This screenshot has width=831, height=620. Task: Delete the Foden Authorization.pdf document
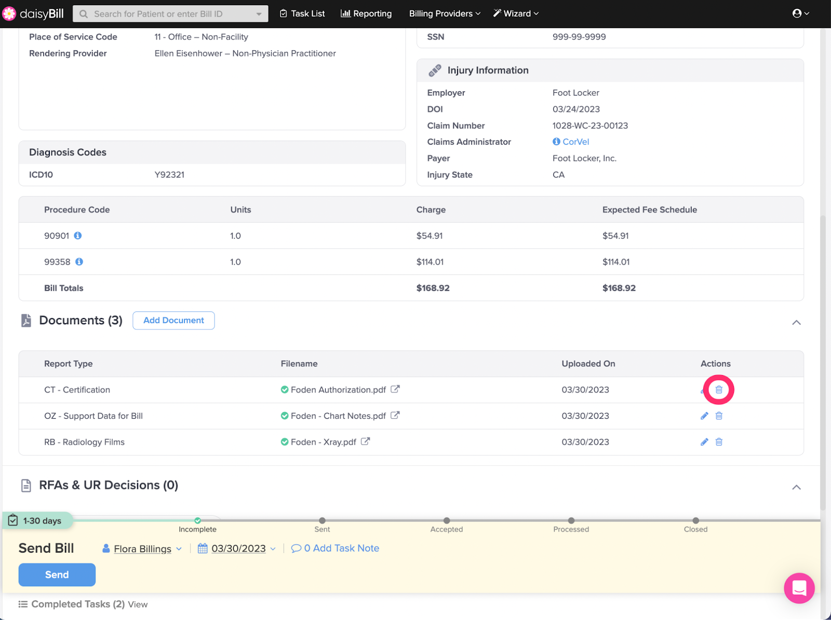pyautogui.click(x=719, y=390)
